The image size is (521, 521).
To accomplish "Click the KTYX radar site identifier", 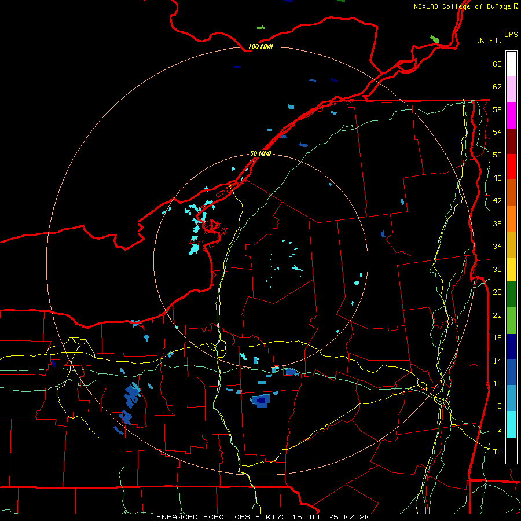I will (277, 517).
